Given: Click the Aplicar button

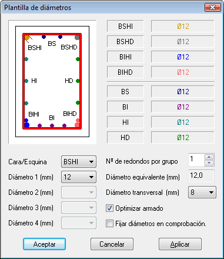Looking at the screenshot, I should (180, 244).
